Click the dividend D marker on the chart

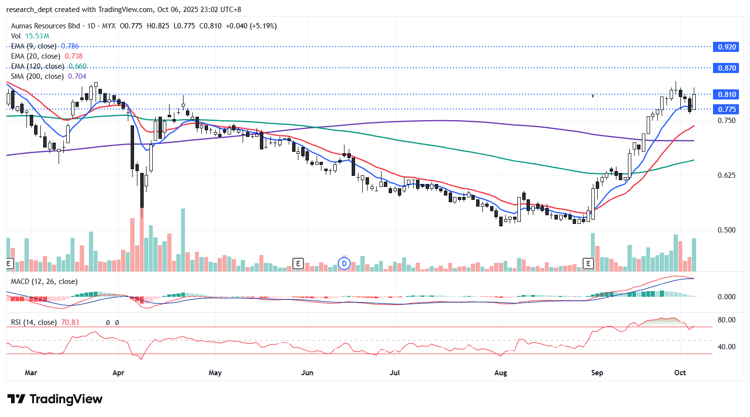click(x=344, y=263)
